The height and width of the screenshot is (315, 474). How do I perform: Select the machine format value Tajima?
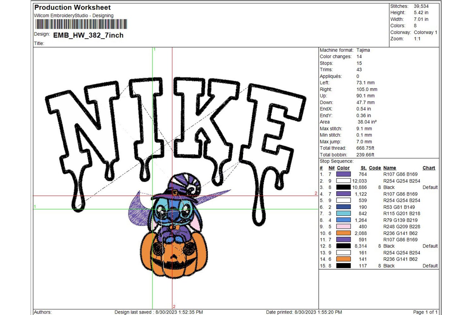coord(363,50)
